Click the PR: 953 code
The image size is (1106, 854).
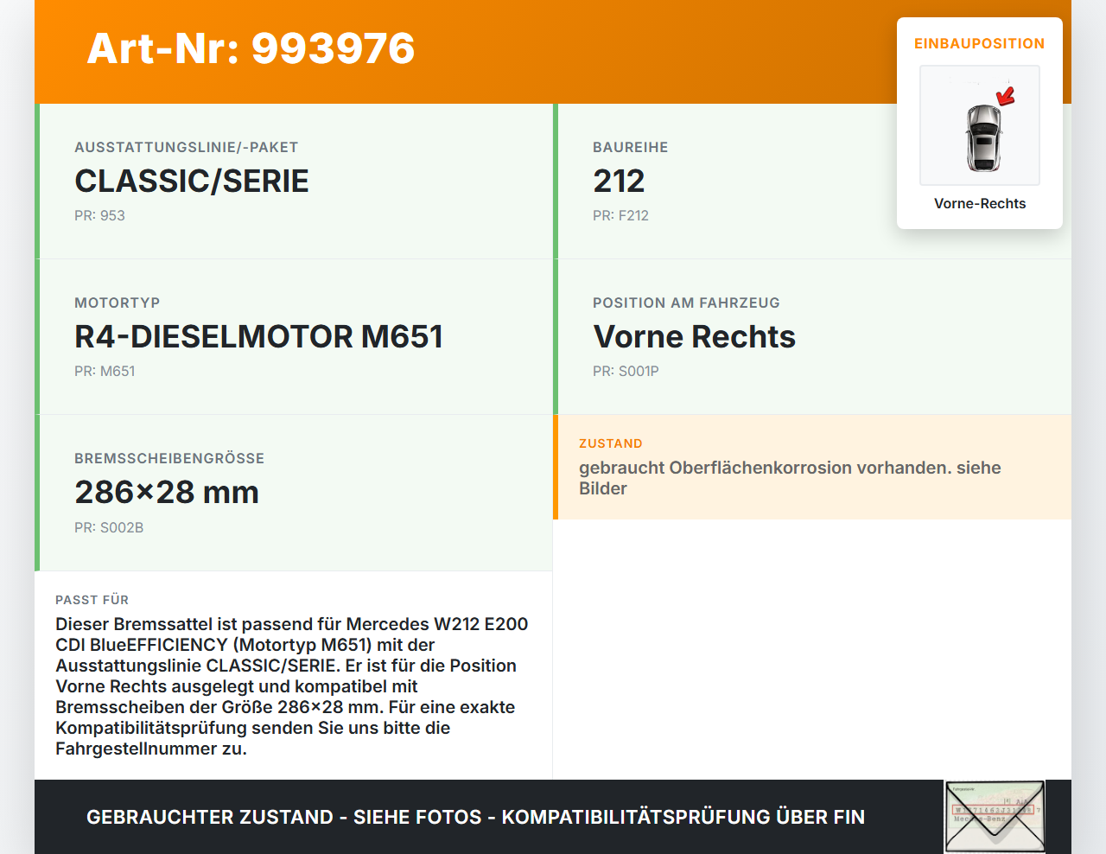click(99, 215)
